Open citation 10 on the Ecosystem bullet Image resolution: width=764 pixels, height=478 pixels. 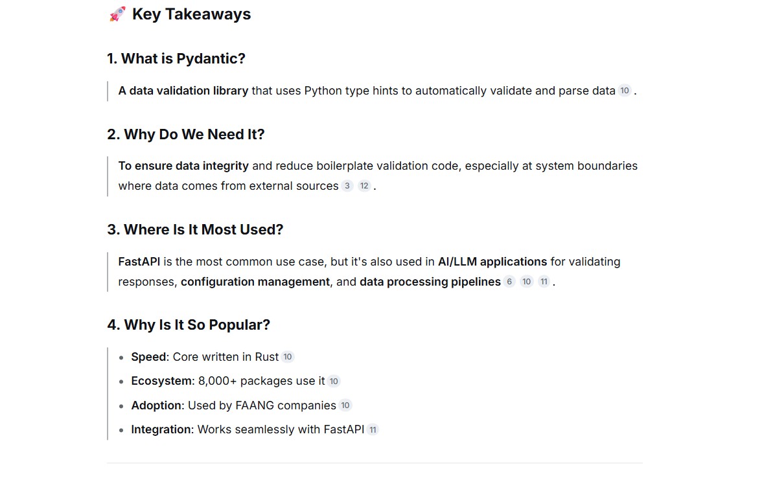pos(333,381)
